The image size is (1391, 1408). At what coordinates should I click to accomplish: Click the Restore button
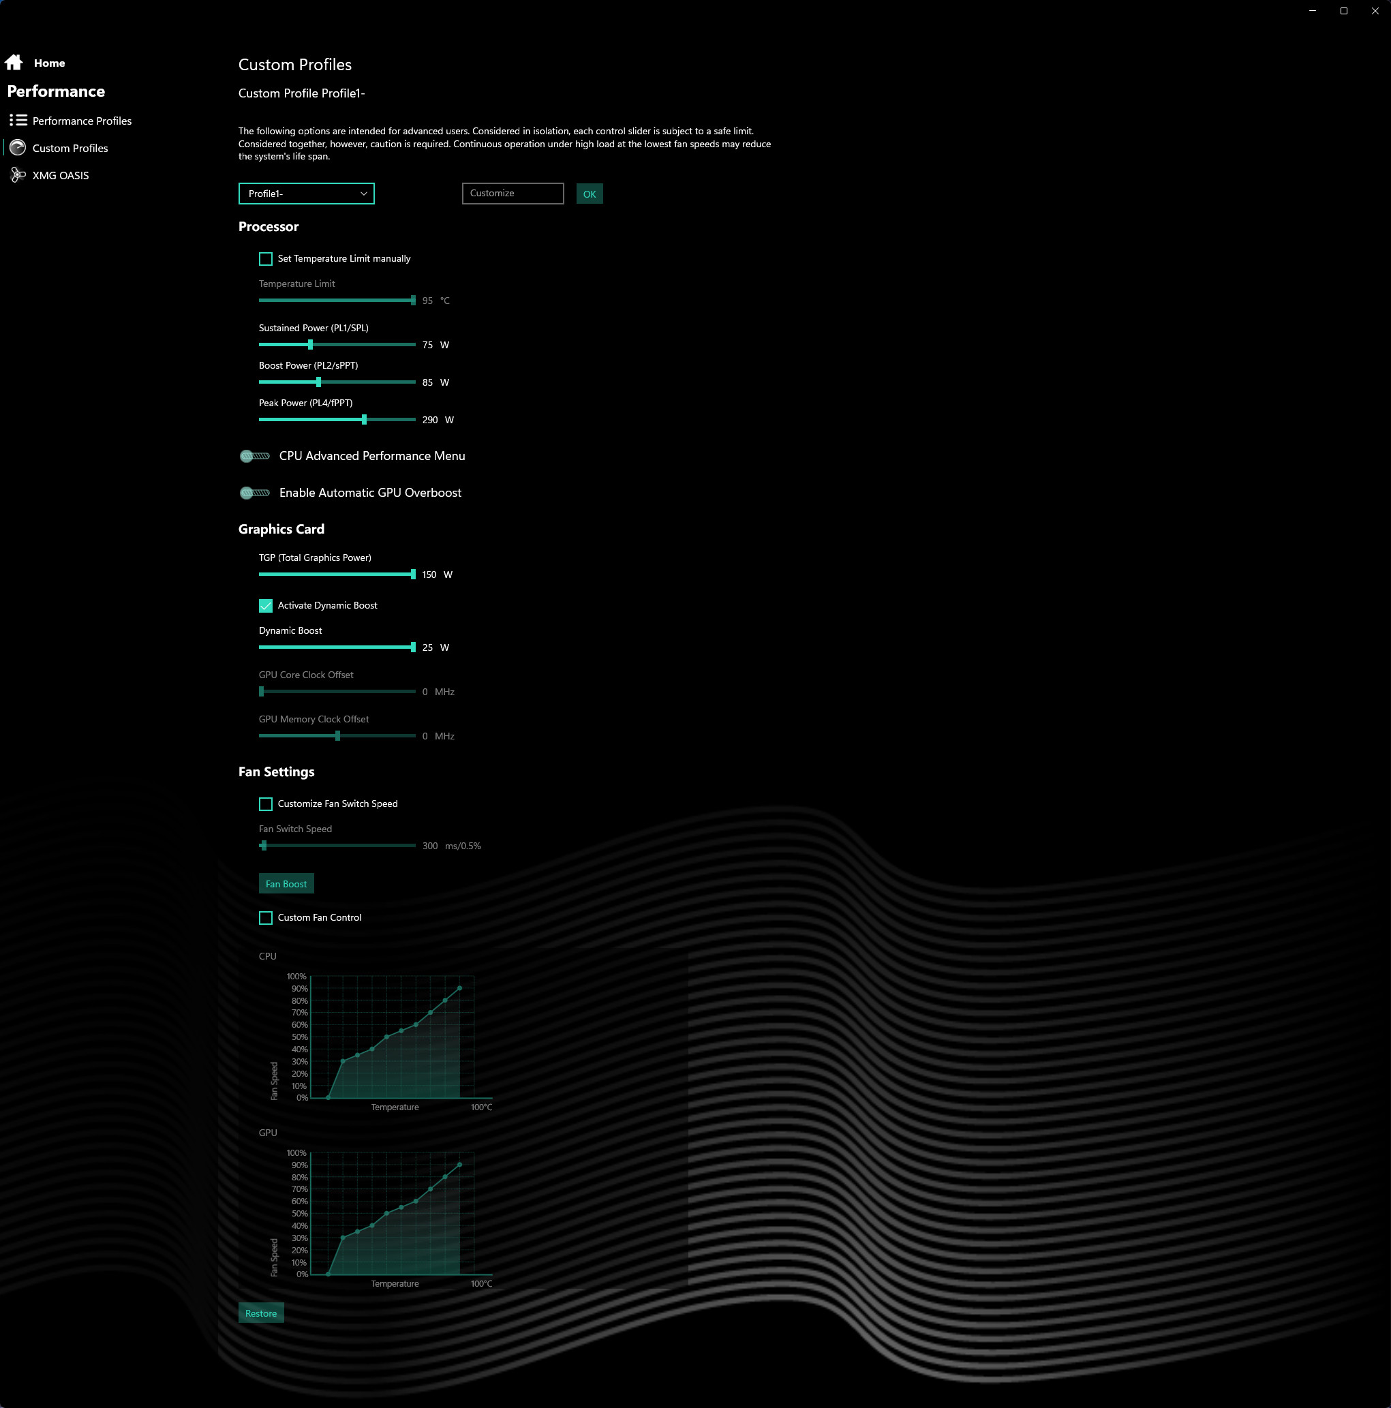tap(261, 1313)
